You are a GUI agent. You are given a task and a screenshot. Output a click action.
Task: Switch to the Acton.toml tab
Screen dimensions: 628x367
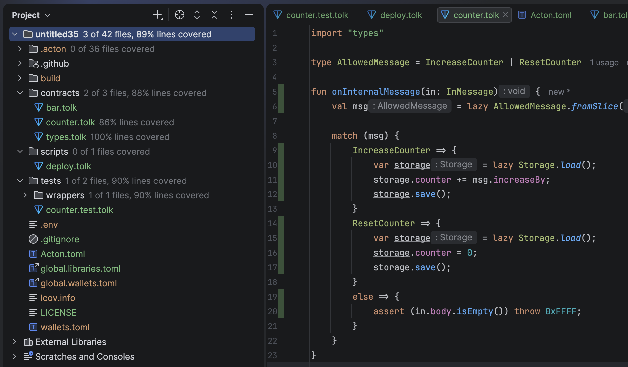(x=551, y=15)
